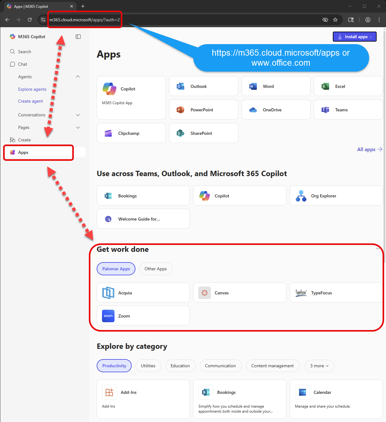Open the Install apps dropdown
Viewport: 386px width, 422px height.
click(x=354, y=37)
